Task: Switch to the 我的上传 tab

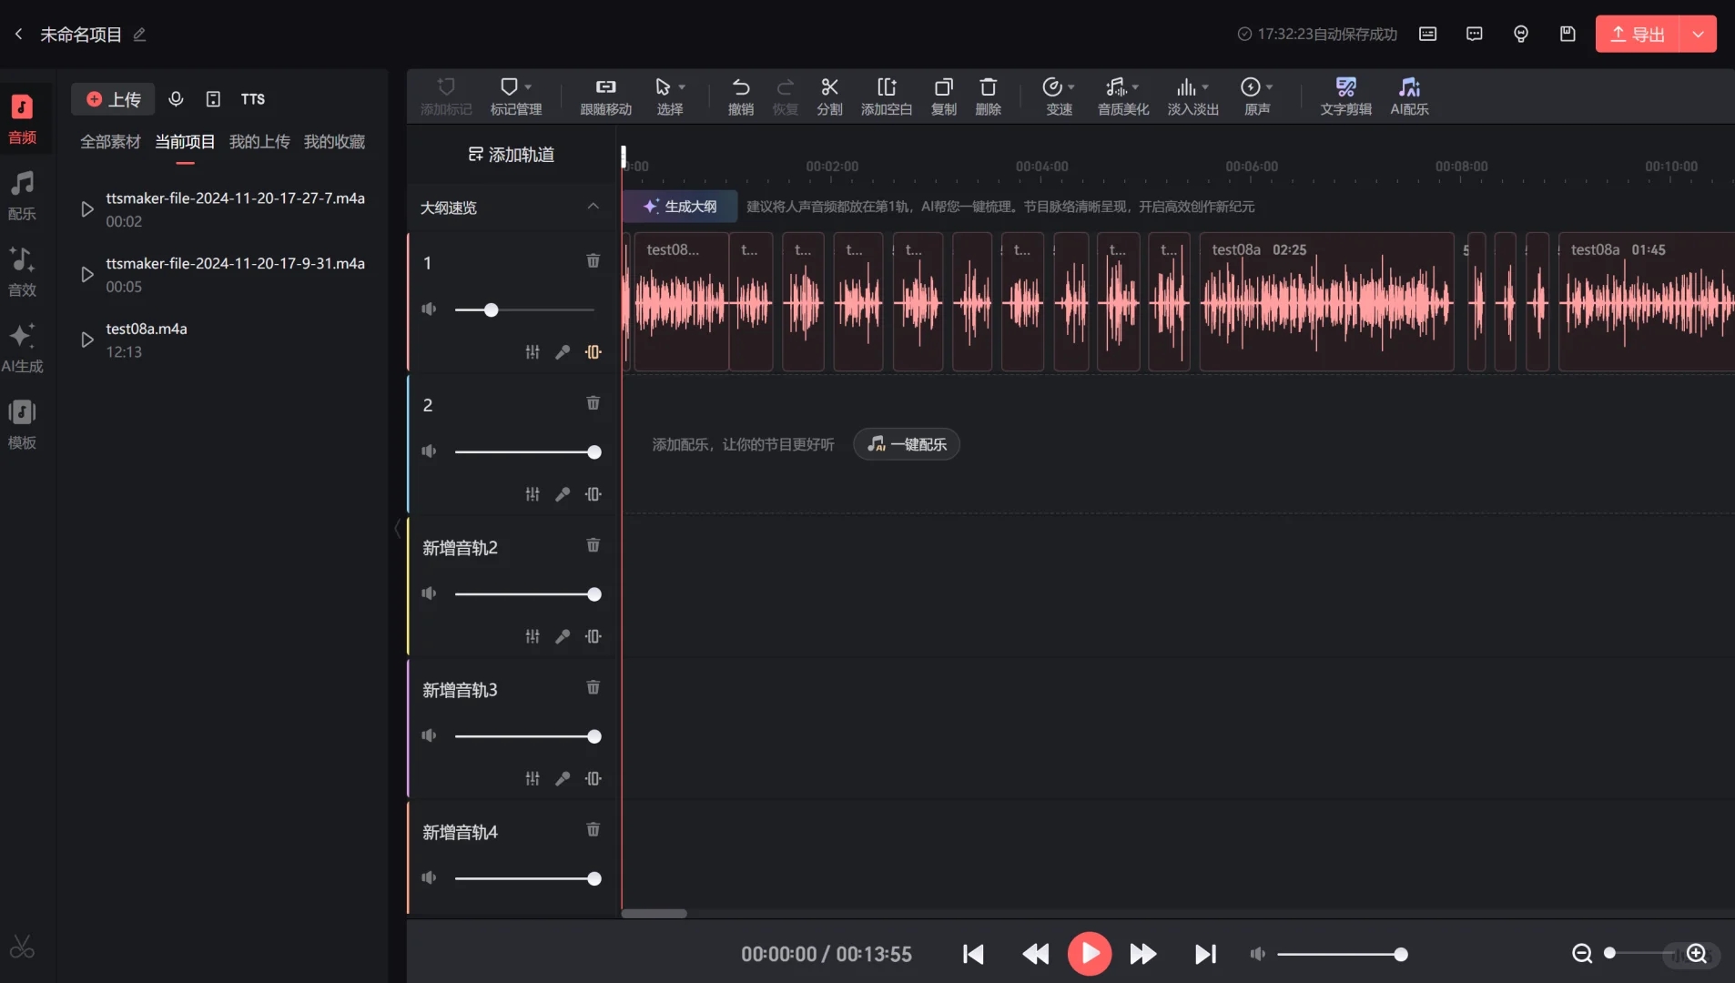Action: 259,142
